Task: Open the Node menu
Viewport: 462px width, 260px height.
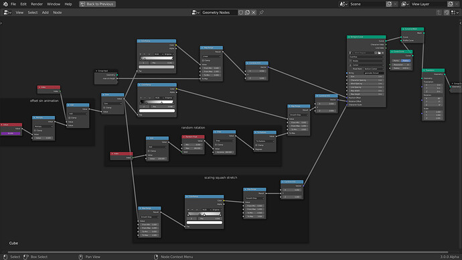Action: 58,12
